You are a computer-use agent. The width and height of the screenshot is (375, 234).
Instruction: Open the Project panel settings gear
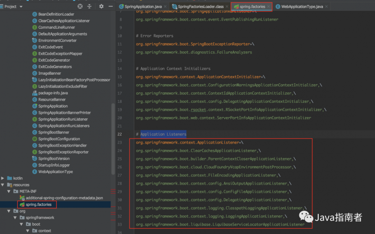(101, 6)
